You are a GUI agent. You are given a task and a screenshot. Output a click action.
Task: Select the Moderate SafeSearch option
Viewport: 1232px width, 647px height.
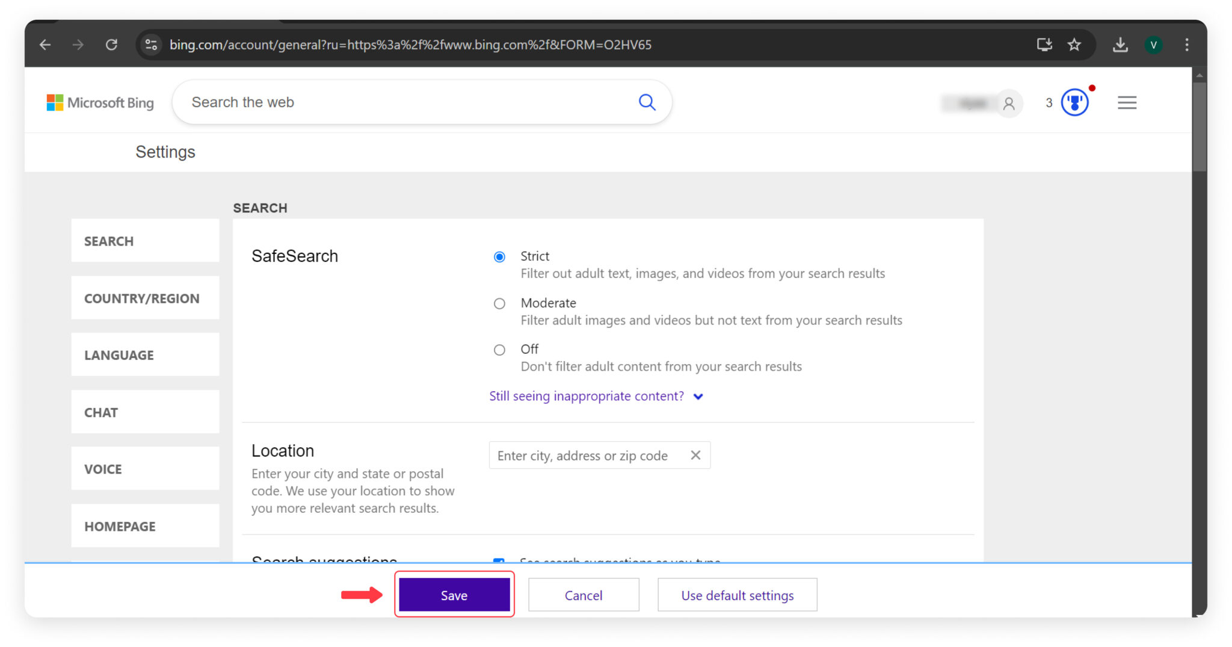[x=499, y=303]
